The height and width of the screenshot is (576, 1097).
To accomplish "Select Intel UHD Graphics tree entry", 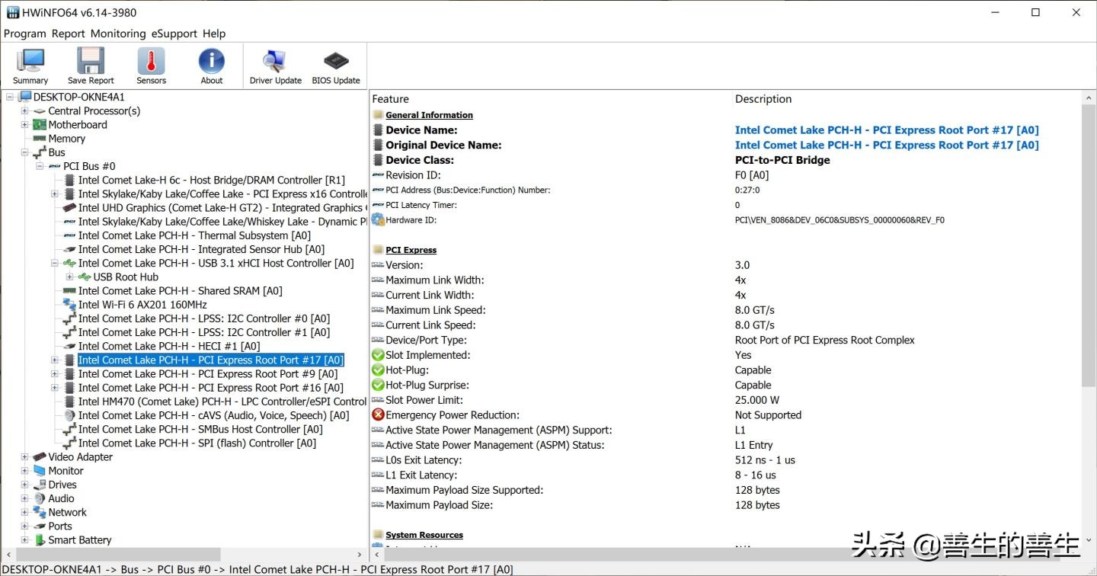I will click(x=219, y=208).
